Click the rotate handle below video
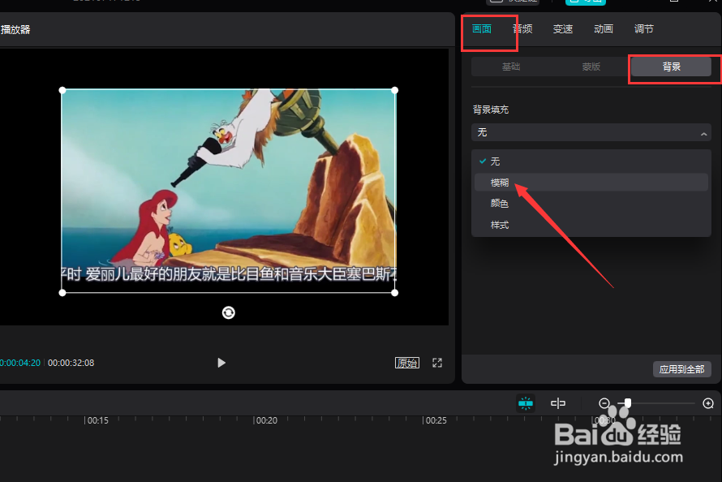This screenshot has height=482, width=722. [229, 313]
